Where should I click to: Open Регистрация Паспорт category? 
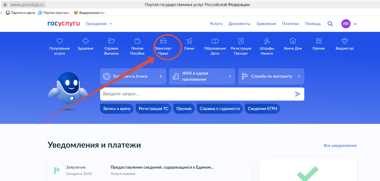tap(241, 47)
